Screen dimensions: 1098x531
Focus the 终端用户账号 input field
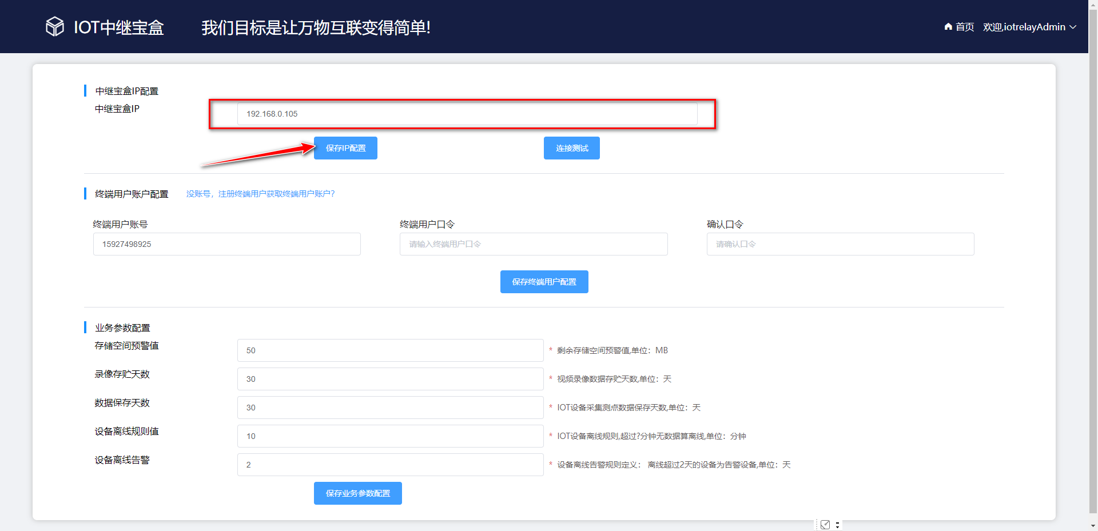tap(227, 244)
